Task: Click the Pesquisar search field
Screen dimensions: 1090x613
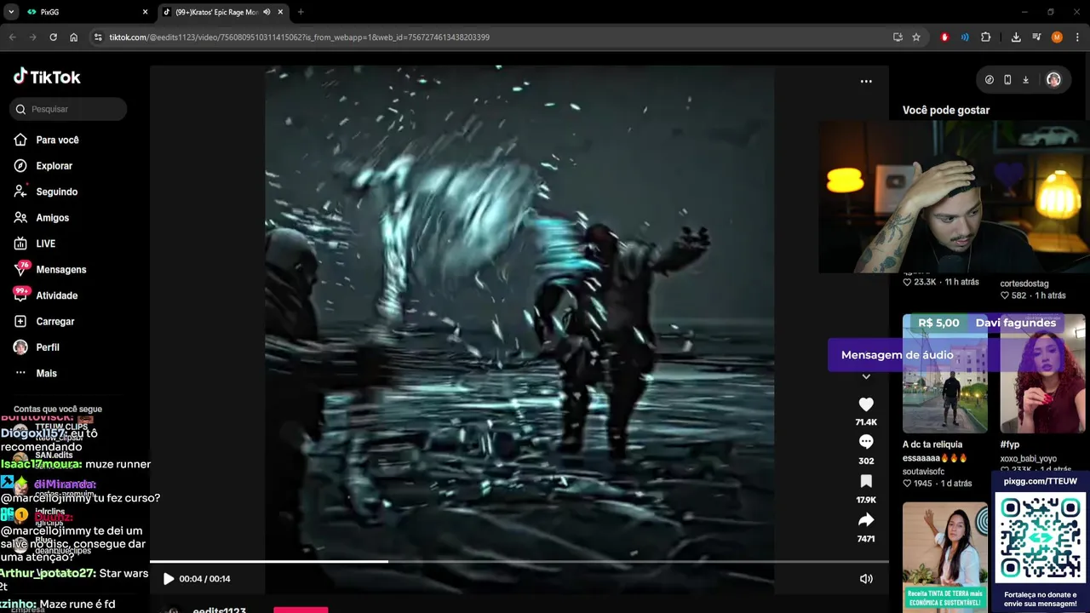Action: coord(68,109)
